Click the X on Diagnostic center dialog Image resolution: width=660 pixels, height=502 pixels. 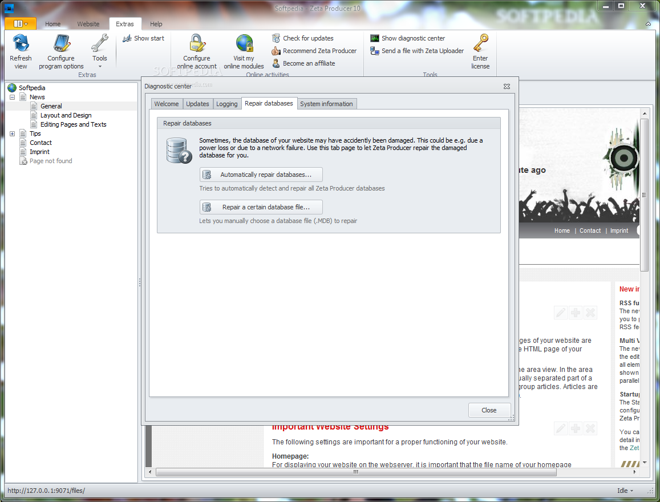pyautogui.click(x=507, y=86)
